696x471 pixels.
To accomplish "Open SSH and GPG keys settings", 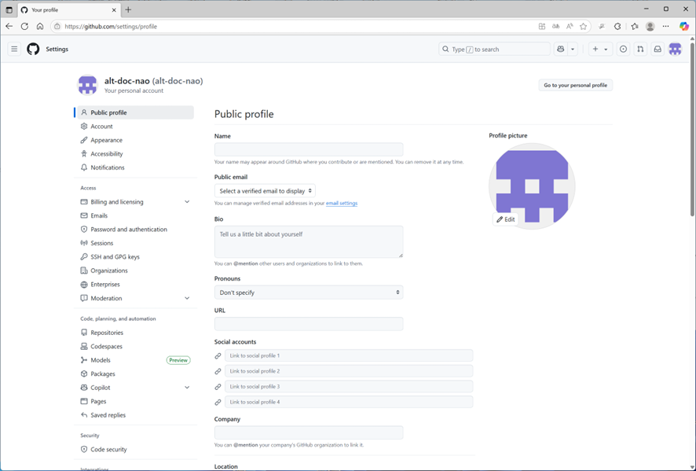I will tap(135, 257).
